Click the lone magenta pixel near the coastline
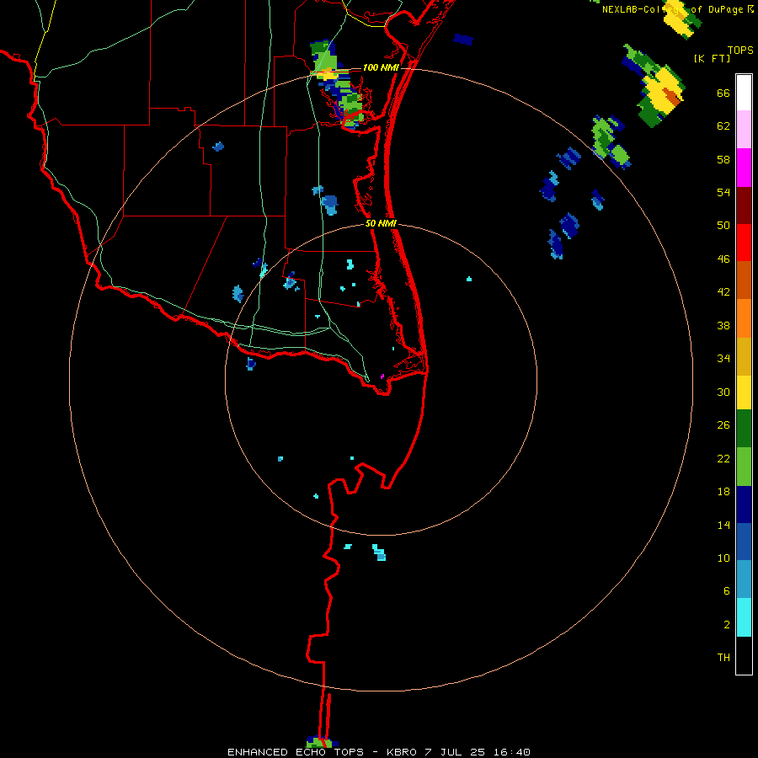This screenshot has width=758, height=758. tap(382, 376)
